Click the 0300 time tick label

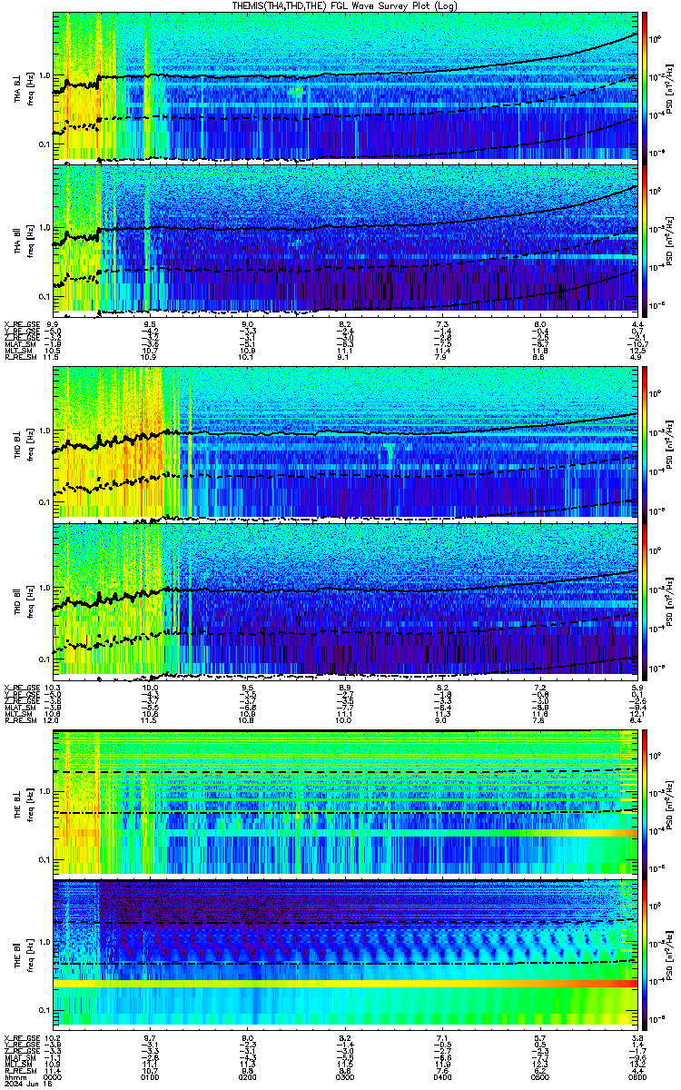[345, 1077]
